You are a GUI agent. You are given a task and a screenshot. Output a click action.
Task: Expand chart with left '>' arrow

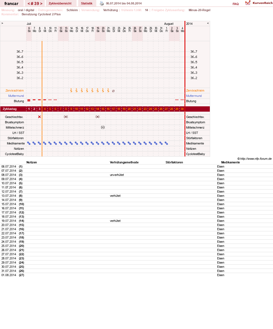(x=2, y=23)
